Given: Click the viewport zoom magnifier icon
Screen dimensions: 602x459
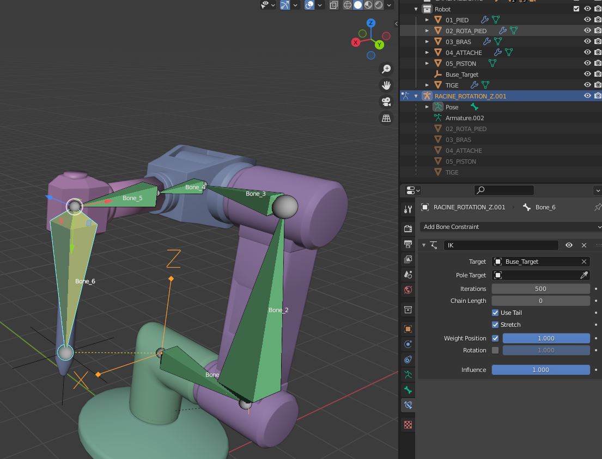Looking at the screenshot, I should click(x=386, y=69).
